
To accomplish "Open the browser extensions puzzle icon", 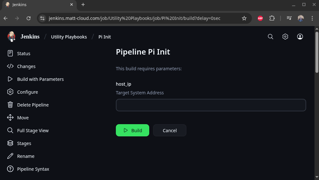I will tap(272, 18).
